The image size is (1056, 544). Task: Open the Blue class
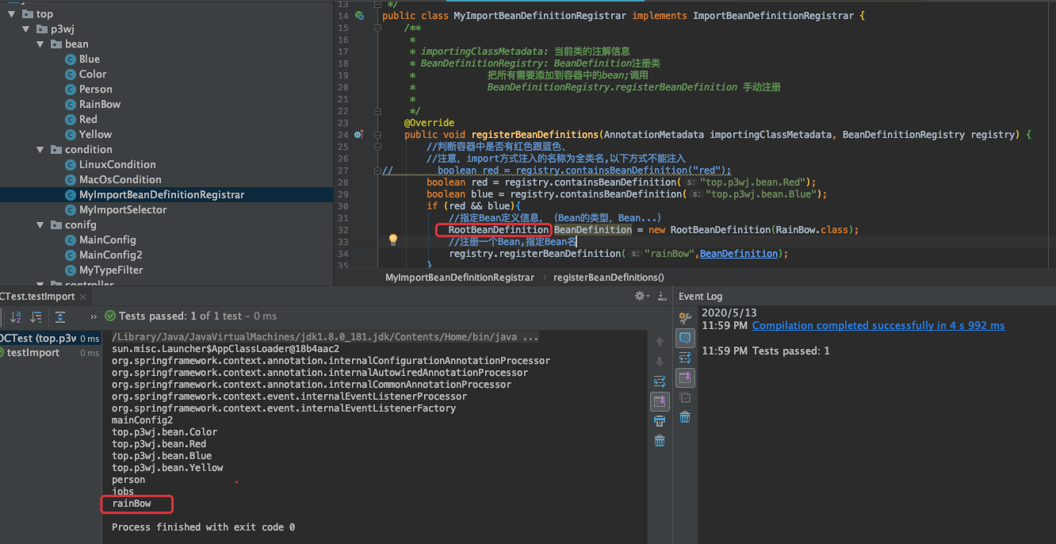coord(90,59)
